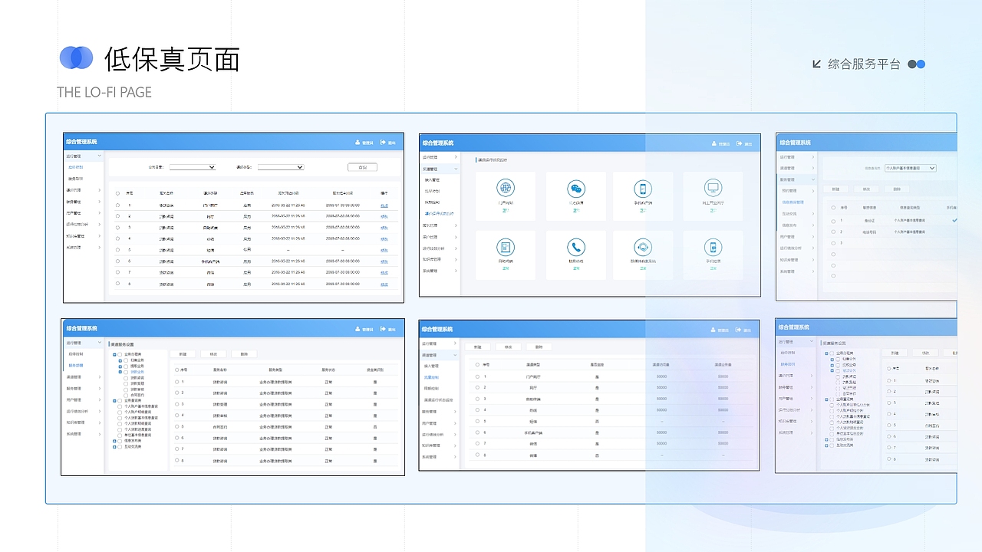
Task: Click the desktop monitor icon in the channel grid
Action: (x=713, y=188)
